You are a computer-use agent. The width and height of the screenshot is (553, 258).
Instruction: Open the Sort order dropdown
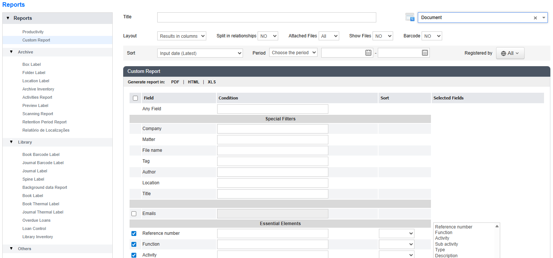point(200,53)
